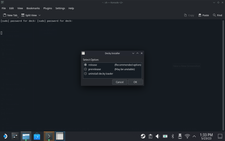This screenshot has height=141, width=225.
Task: Open the clipboard tray icon
Action: 150,136
